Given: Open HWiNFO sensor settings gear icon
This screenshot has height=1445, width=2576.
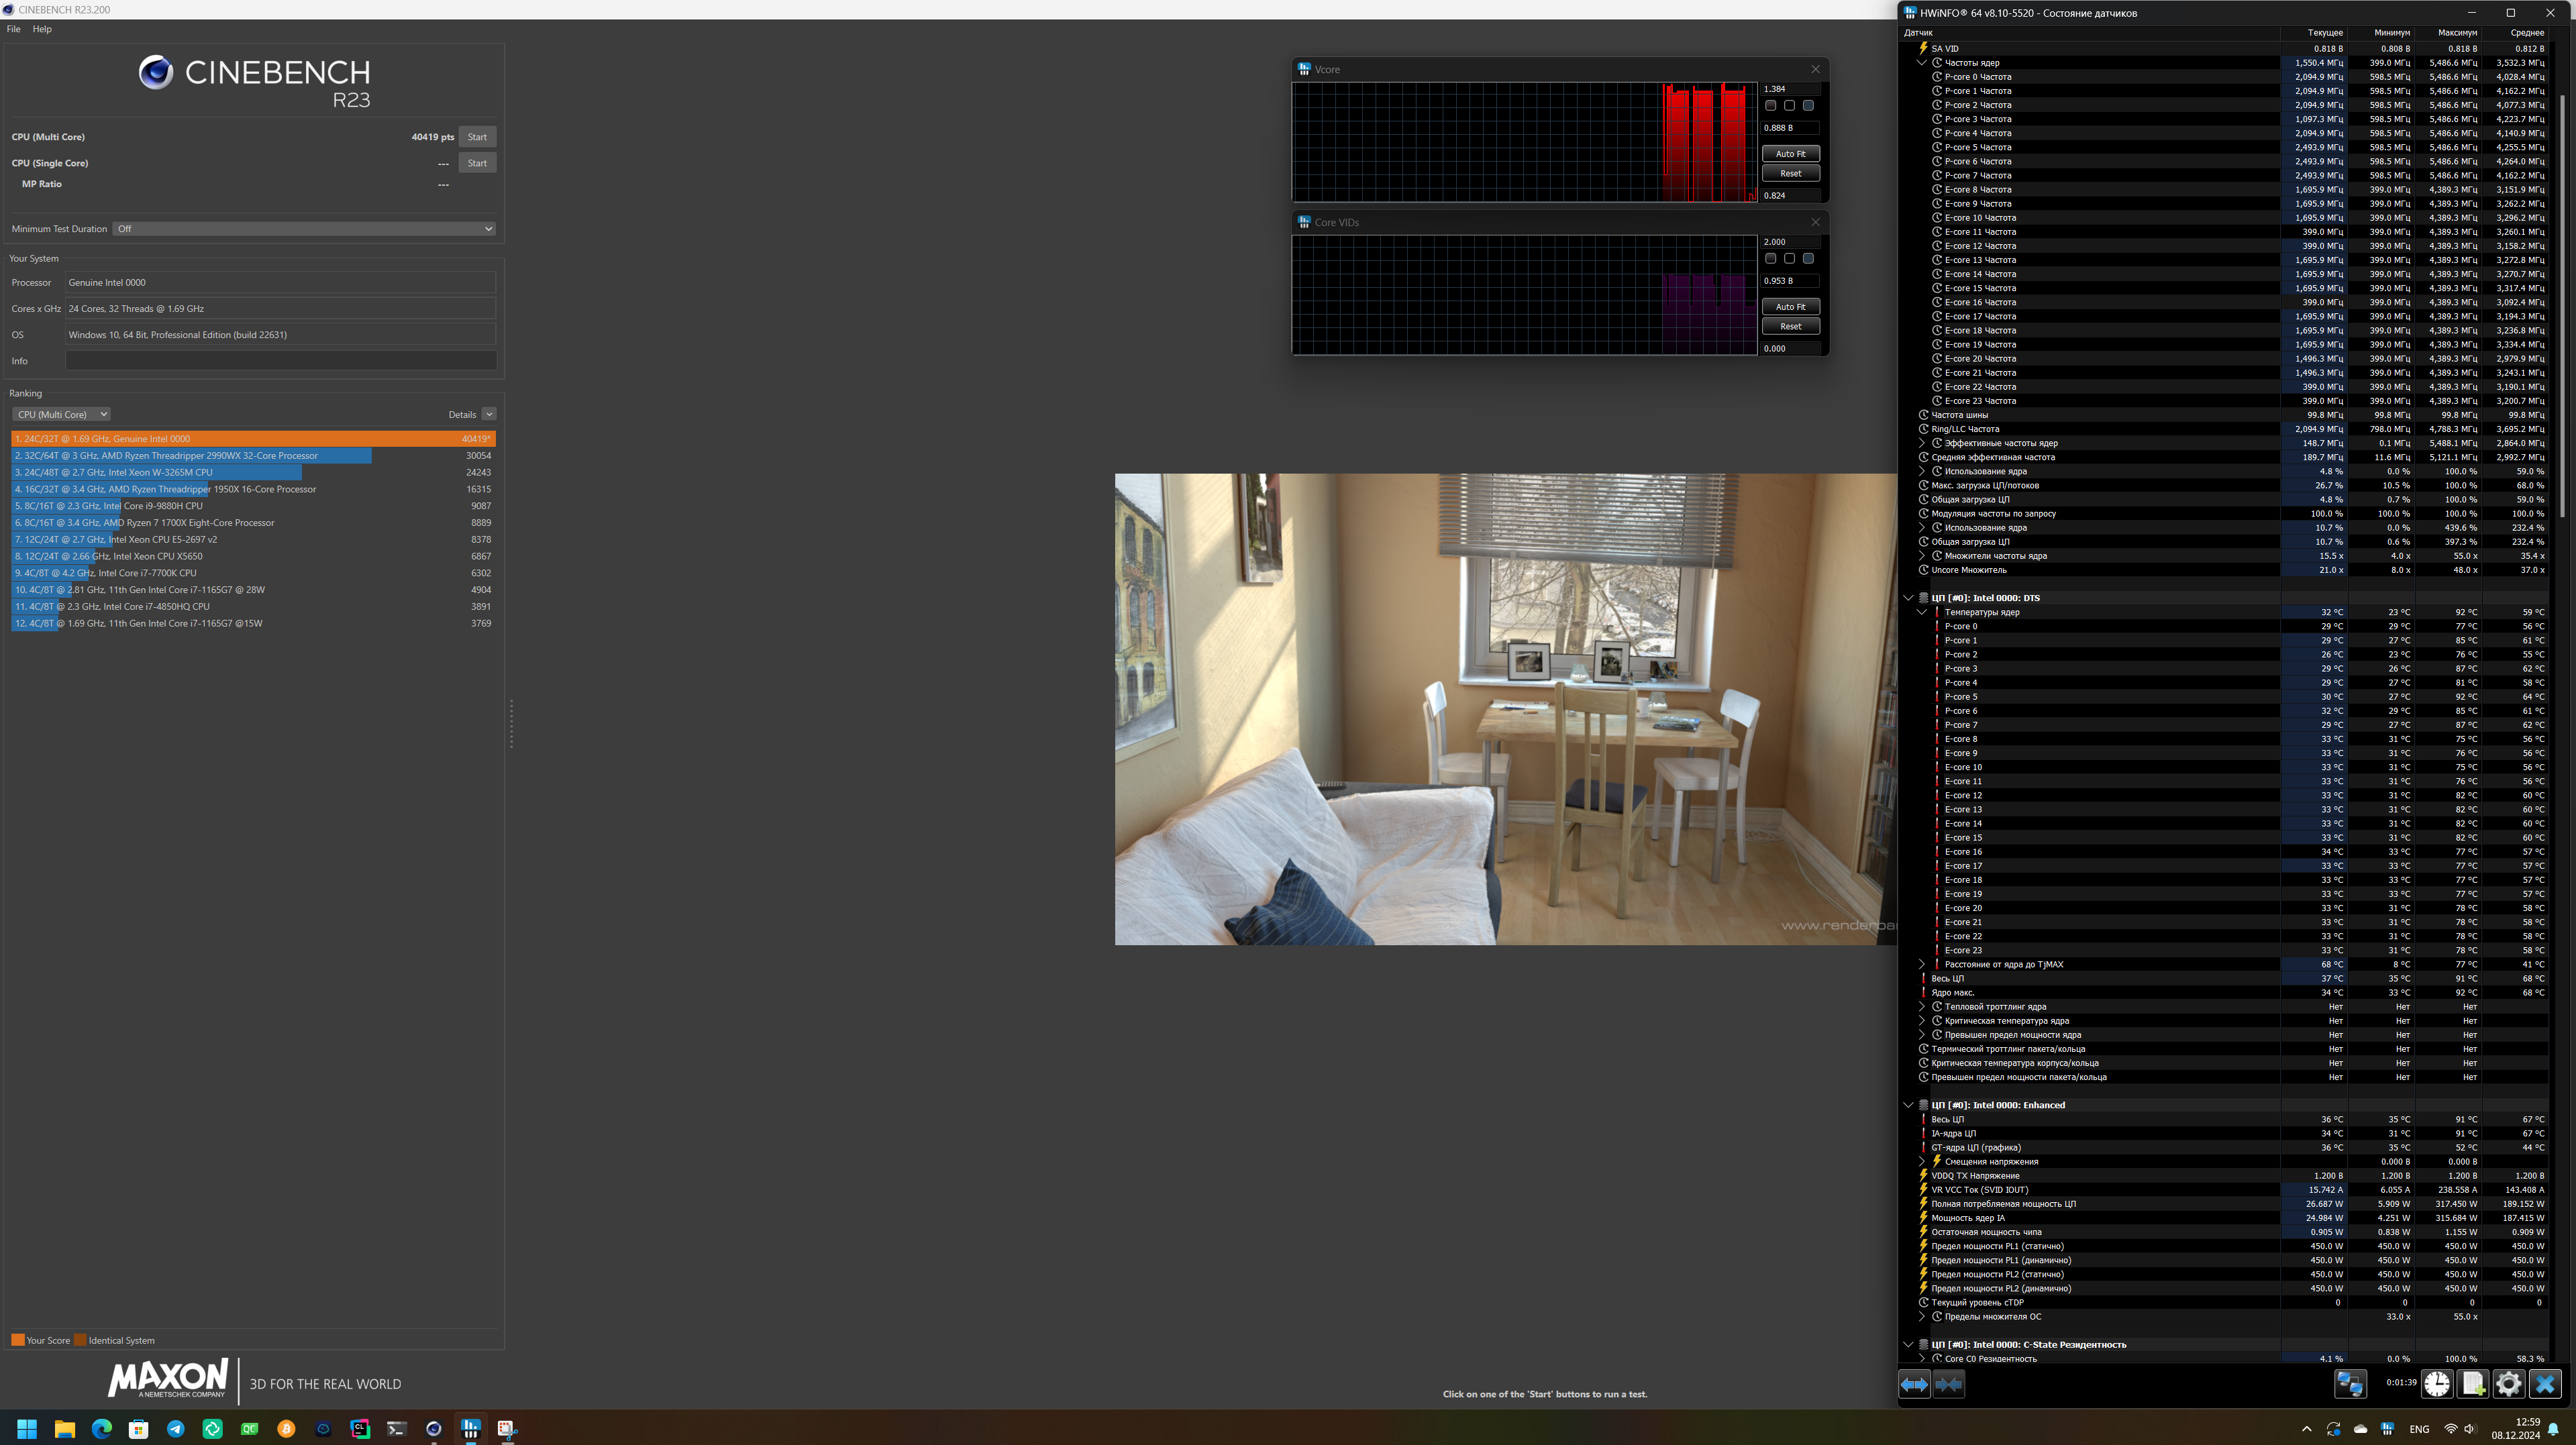Looking at the screenshot, I should [2509, 1384].
